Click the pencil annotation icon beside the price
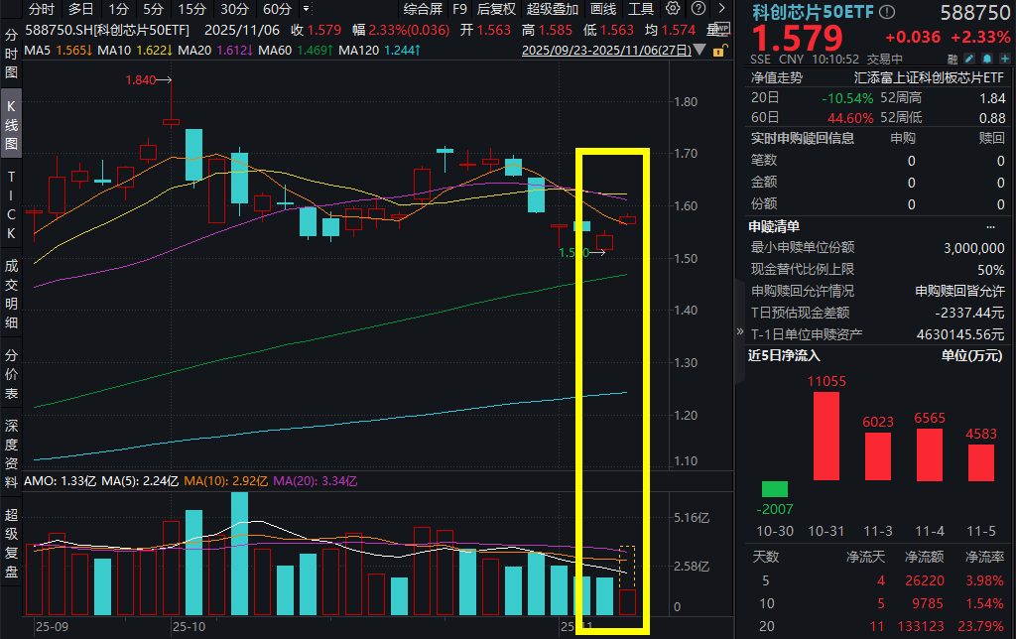The width and height of the screenshot is (1016, 639). click(968, 60)
